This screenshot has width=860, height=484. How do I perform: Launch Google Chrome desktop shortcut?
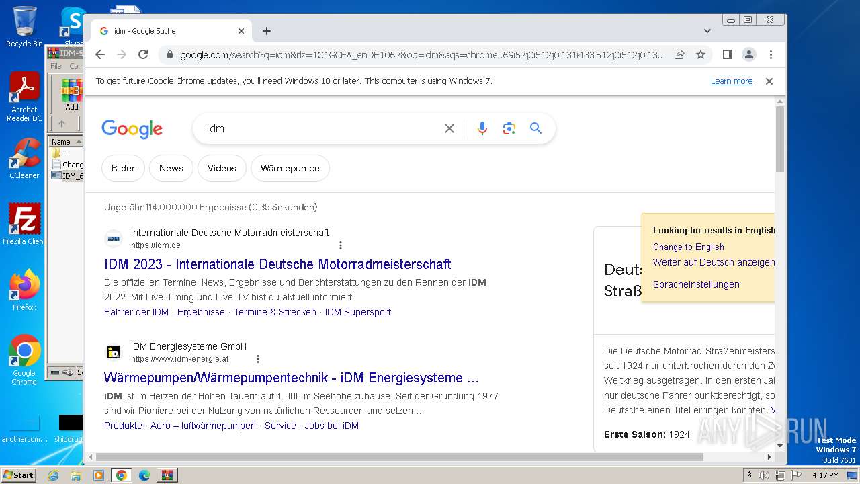pyautogui.click(x=24, y=360)
